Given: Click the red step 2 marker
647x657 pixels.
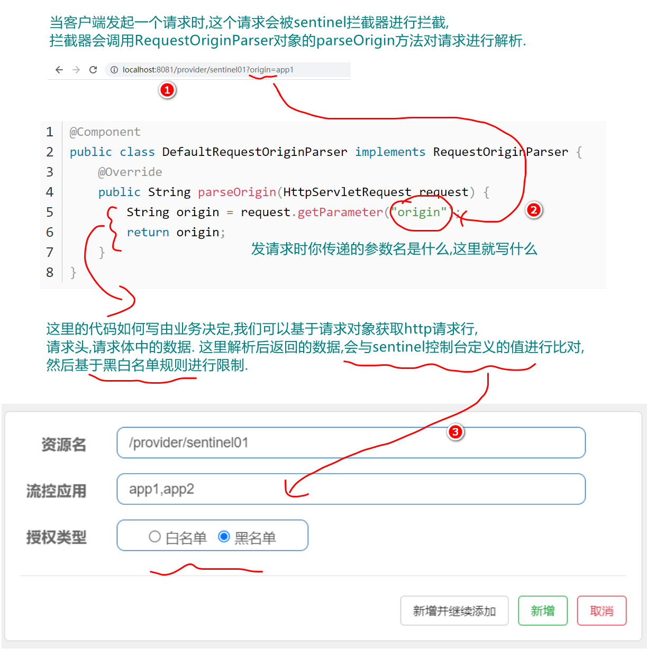Looking at the screenshot, I should point(534,210).
